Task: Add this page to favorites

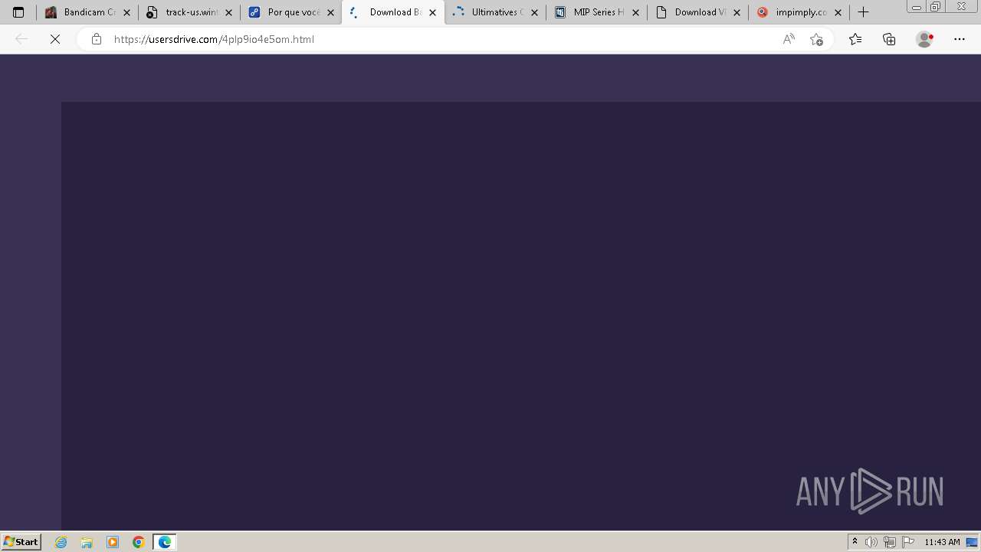Action: [816, 39]
